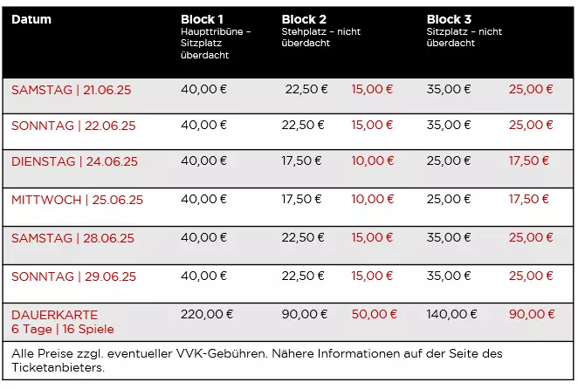
Task: Select the MITTWOCH | 25.06.25 date label
Action: coord(77,200)
